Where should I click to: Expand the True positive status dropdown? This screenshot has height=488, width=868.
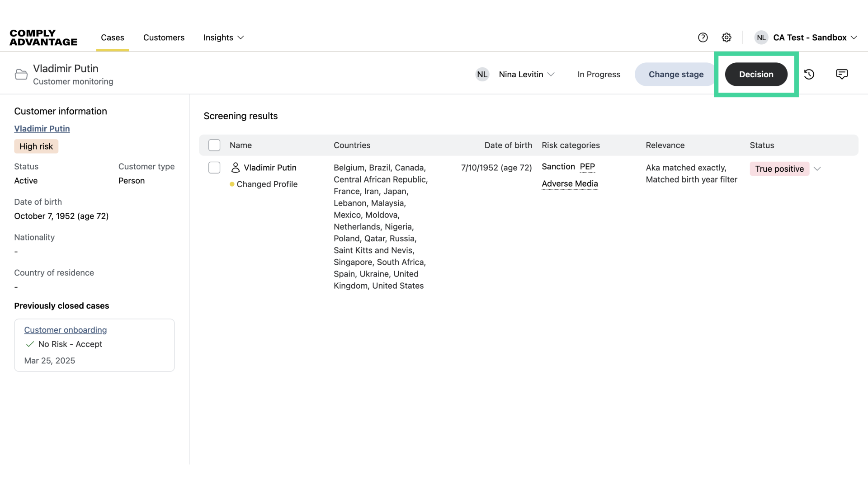click(x=817, y=169)
